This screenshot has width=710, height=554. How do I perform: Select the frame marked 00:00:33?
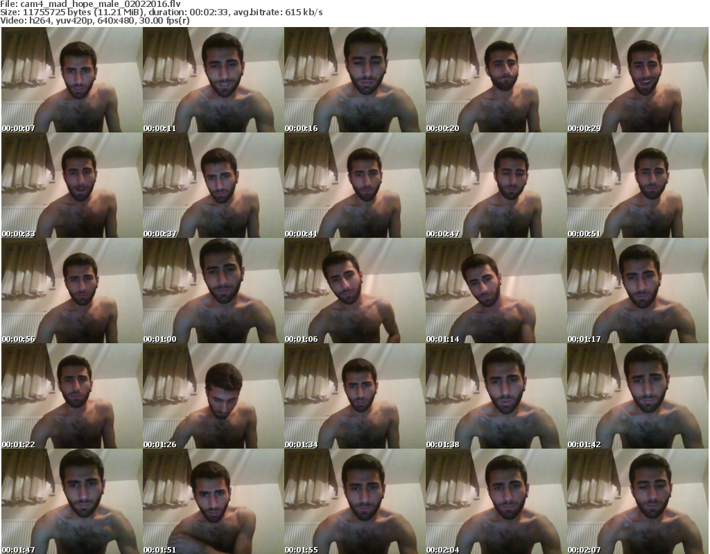click(72, 185)
